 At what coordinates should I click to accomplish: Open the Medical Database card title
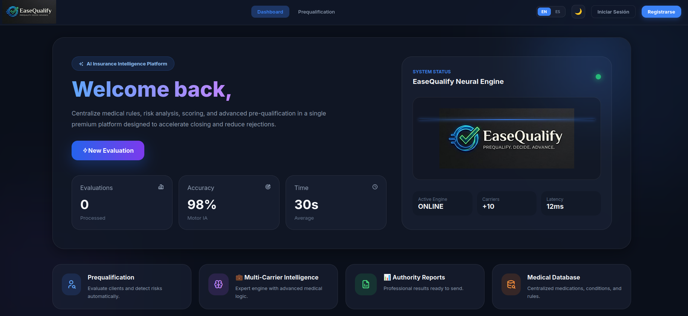pos(553,277)
